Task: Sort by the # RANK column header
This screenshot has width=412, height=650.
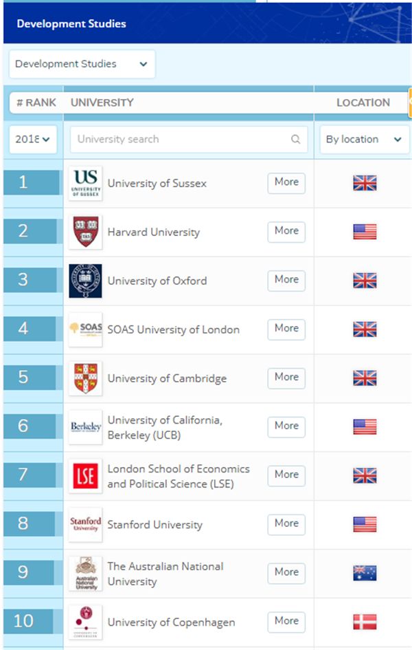Action: (x=36, y=102)
